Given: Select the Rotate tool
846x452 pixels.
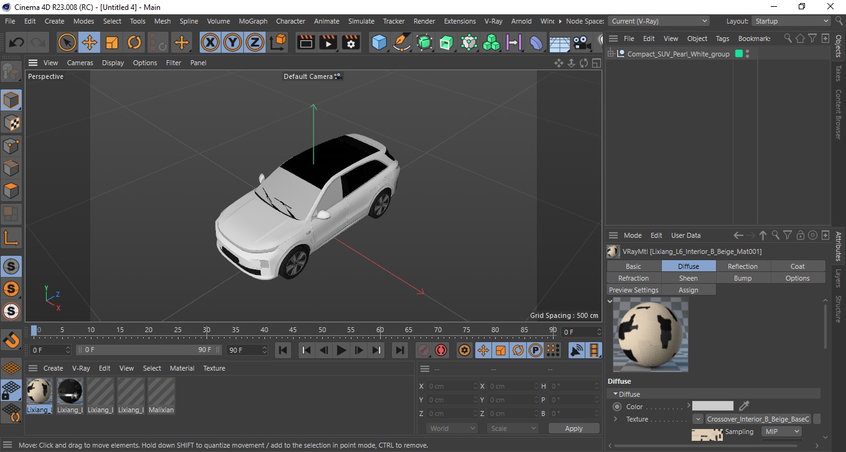Looking at the screenshot, I should [x=134, y=43].
